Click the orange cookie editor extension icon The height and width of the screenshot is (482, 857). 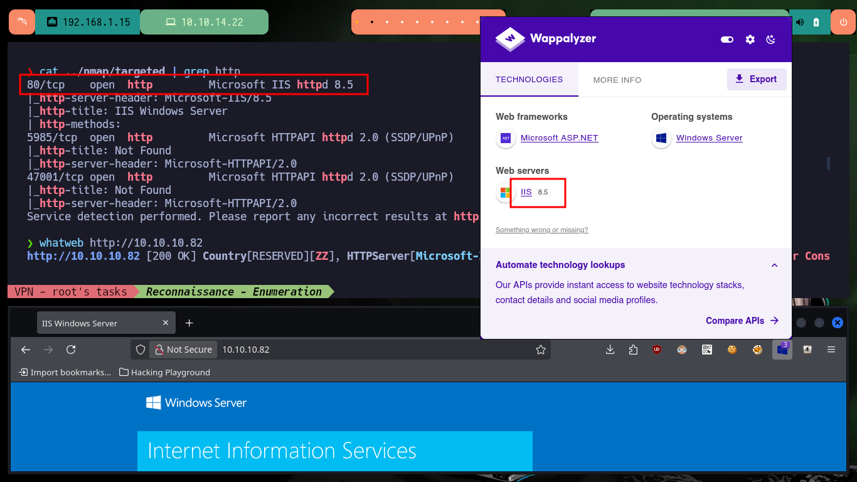[x=758, y=350]
